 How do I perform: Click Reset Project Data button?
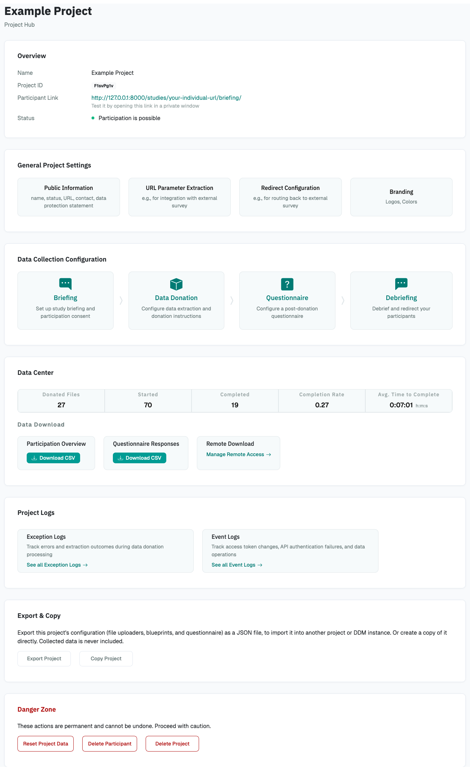coord(46,744)
